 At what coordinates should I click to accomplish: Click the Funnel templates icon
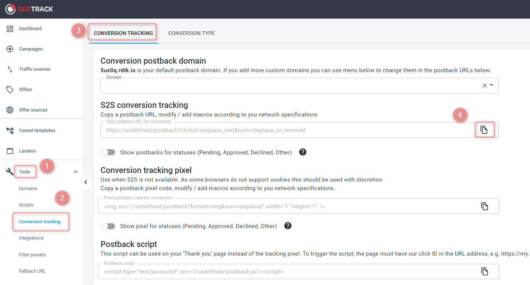[x=10, y=131]
